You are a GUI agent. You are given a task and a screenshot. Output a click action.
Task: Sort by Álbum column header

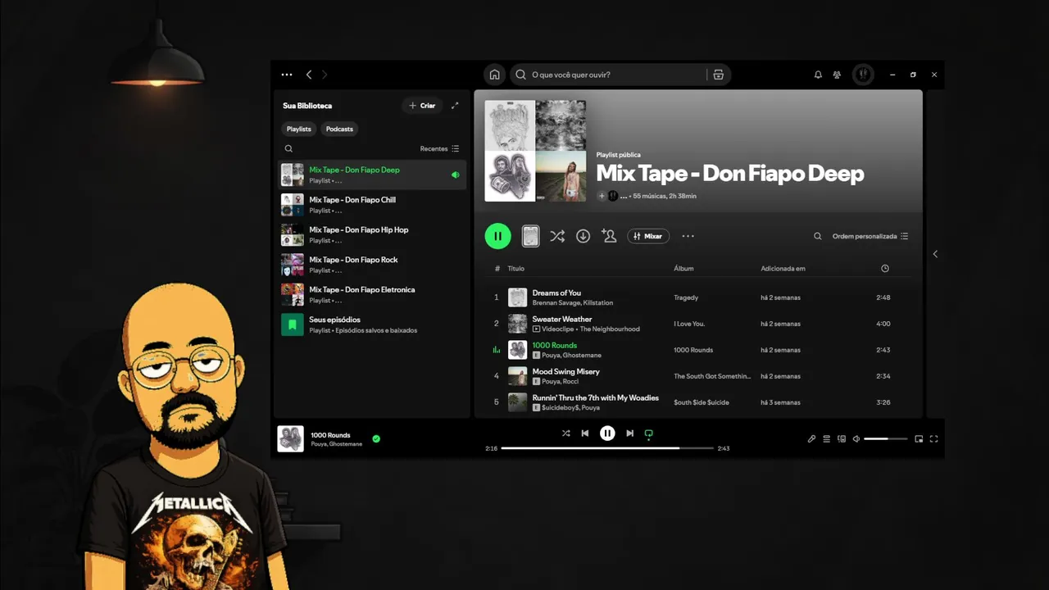(x=683, y=269)
